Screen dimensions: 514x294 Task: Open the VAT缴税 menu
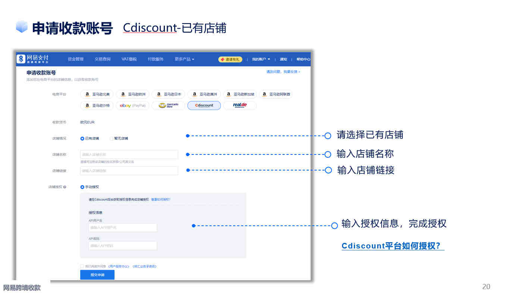click(129, 59)
